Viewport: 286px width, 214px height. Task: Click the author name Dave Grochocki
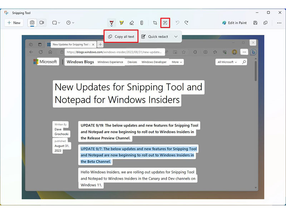click(61, 132)
